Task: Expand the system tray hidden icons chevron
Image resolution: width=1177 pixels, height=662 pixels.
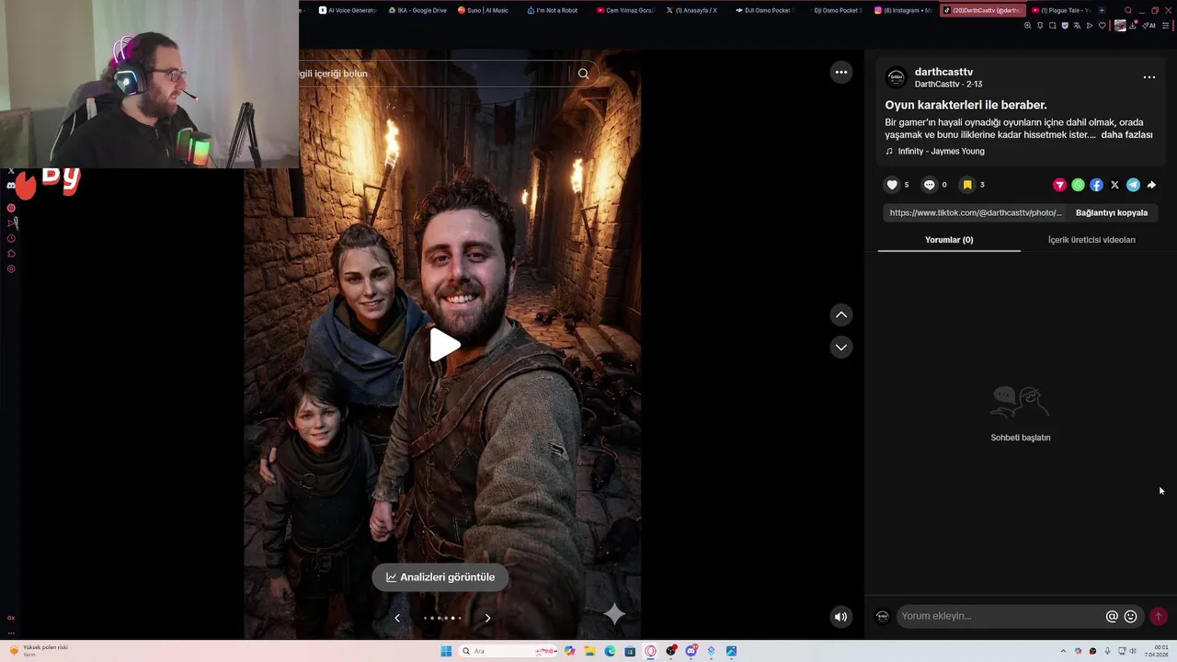Action: 1063,651
